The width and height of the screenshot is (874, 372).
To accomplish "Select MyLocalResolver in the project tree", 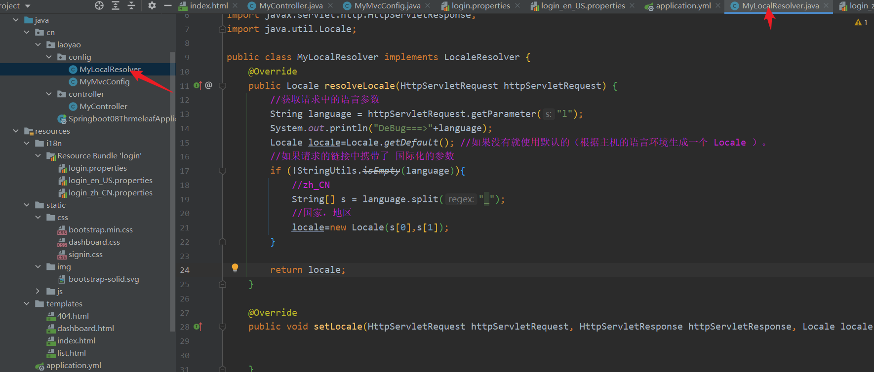I will tap(110, 70).
